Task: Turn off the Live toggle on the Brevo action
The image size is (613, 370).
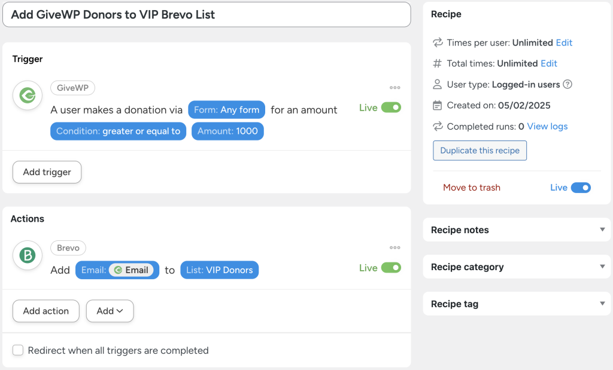Action: point(392,268)
